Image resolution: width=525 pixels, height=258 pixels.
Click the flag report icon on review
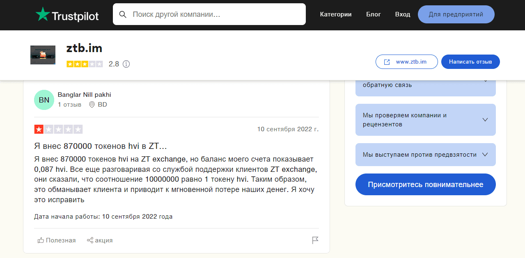click(x=315, y=240)
